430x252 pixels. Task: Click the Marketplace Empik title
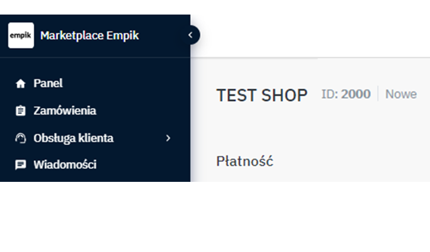(89, 35)
